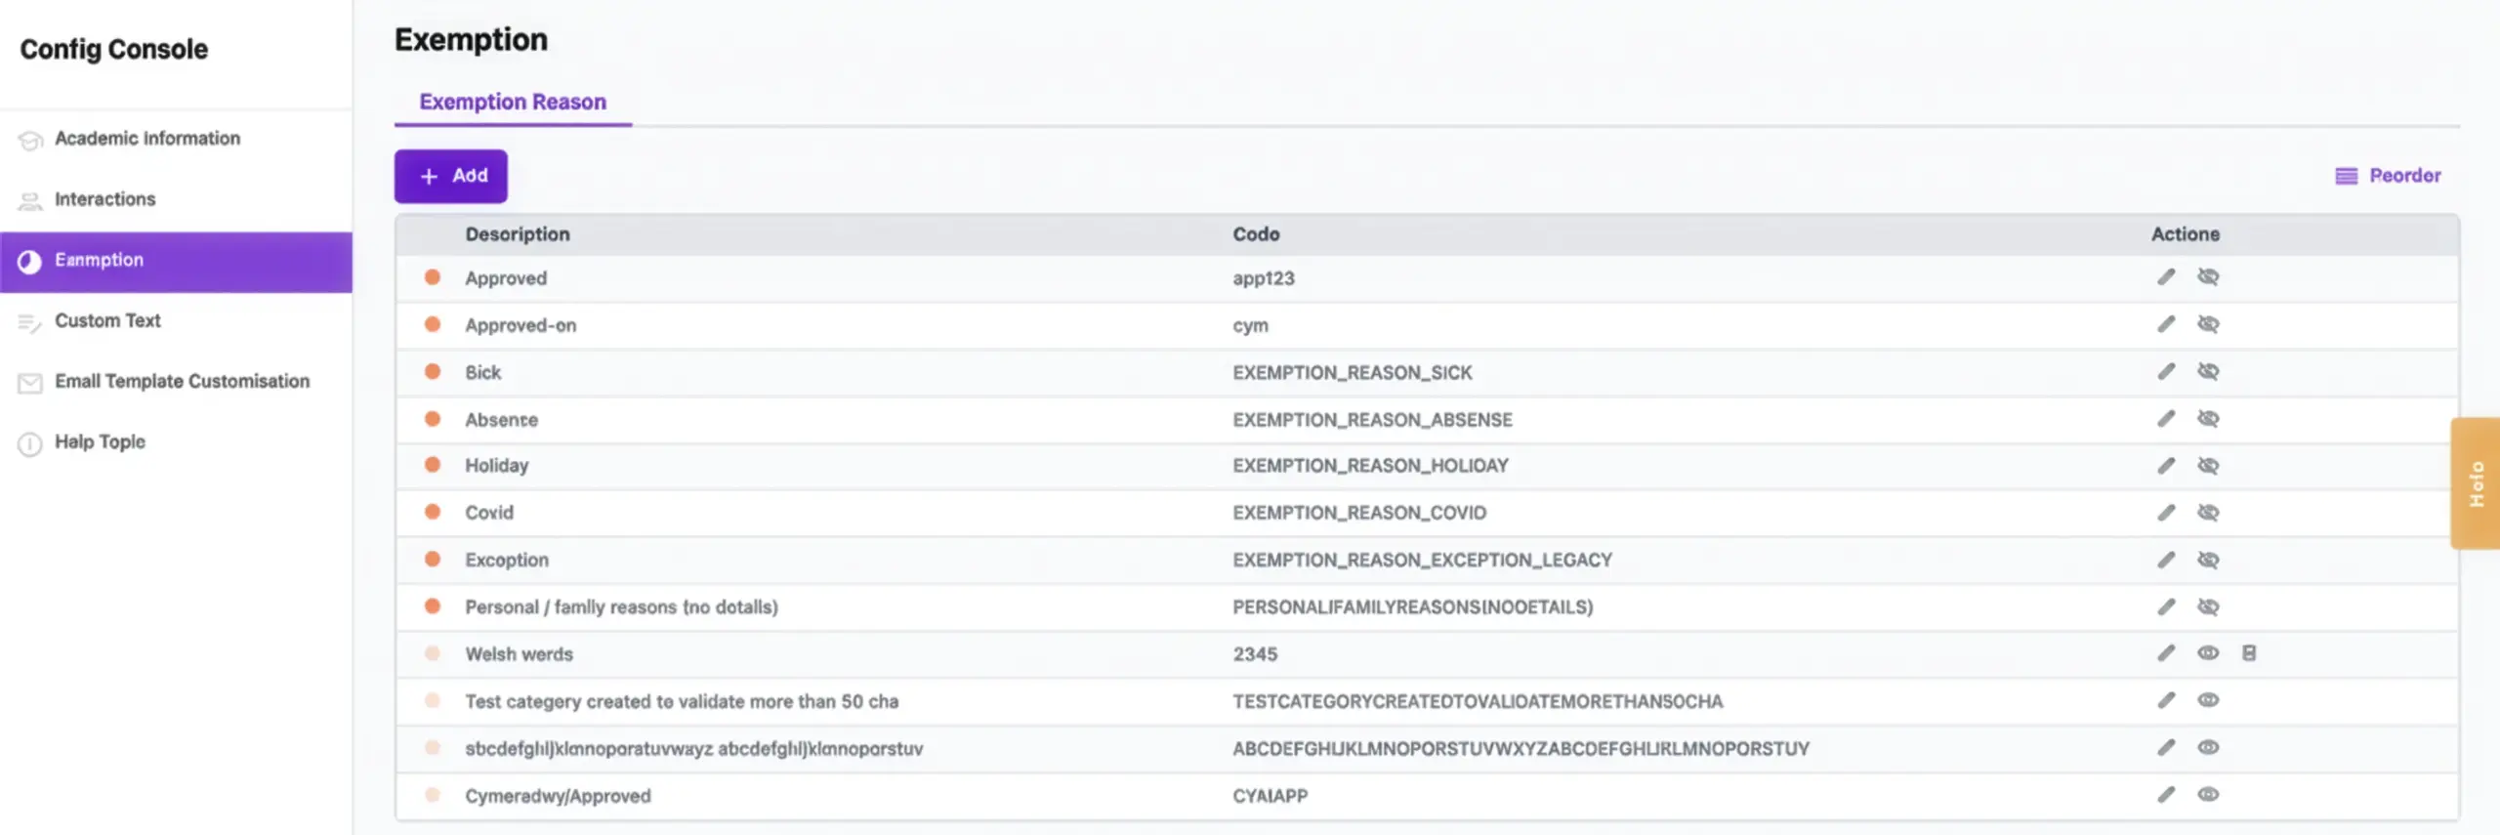Hide the Personal / family reasons row
The width and height of the screenshot is (2500, 835).
[x=2208, y=606]
